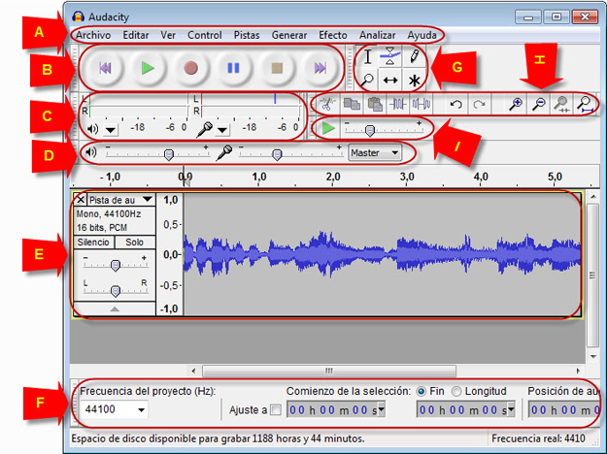Click Skip to End transport button

coord(320,69)
